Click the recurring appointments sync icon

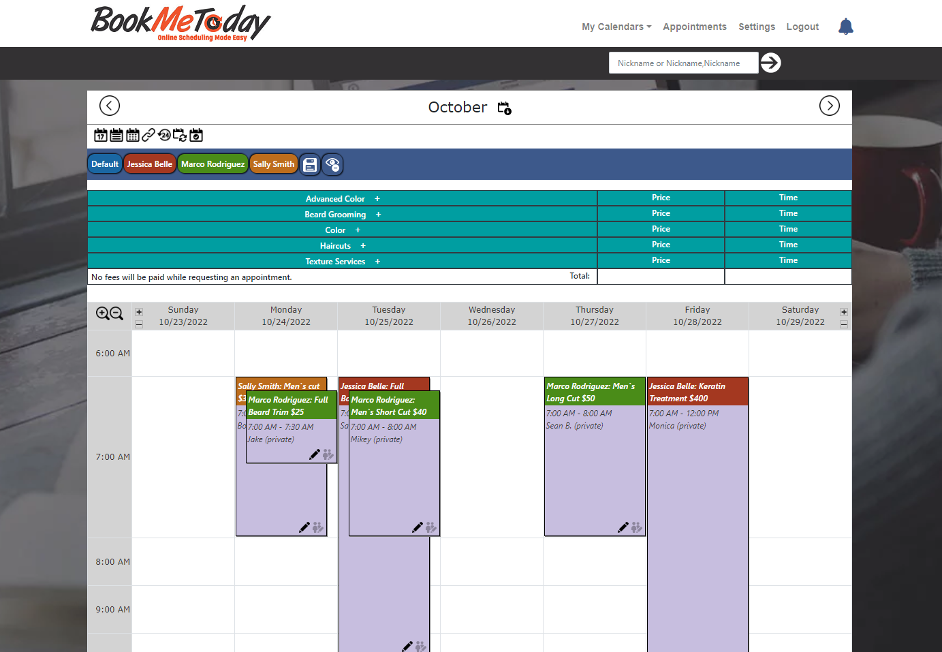(180, 135)
